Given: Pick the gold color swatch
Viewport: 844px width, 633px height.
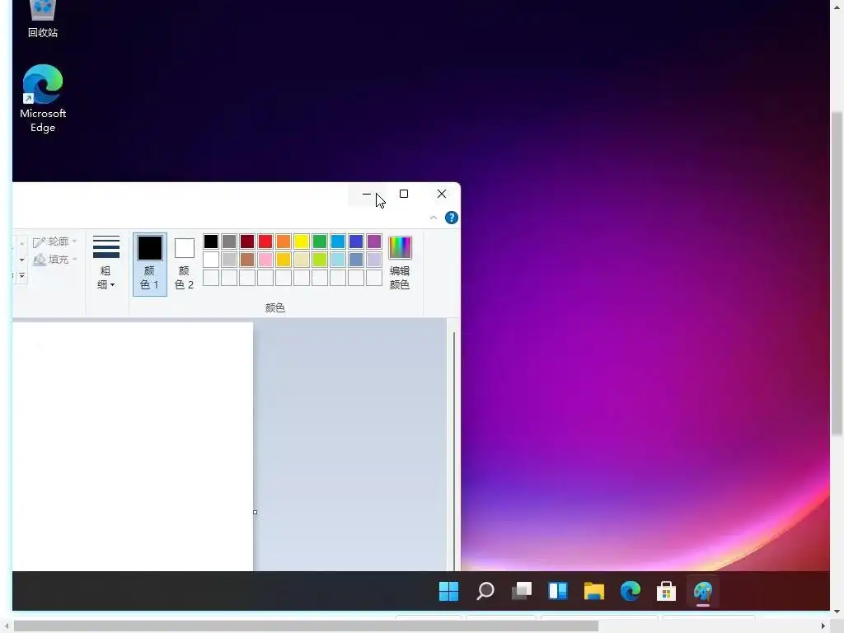Looking at the screenshot, I should (x=284, y=260).
